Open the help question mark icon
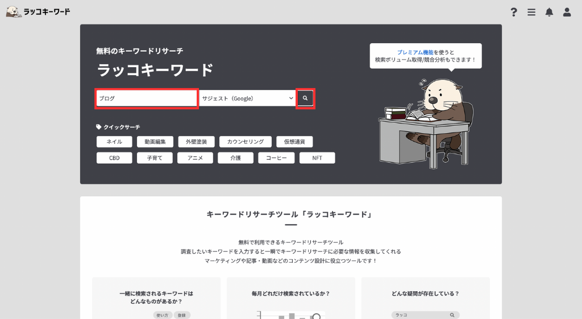The height and width of the screenshot is (319, 582). coord(514,13)
